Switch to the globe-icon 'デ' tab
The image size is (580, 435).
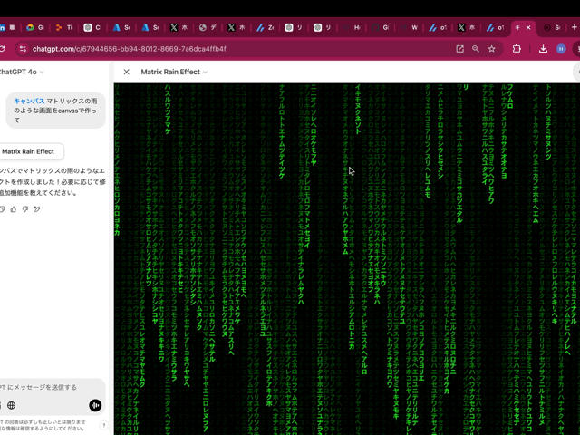coord(208,27)
